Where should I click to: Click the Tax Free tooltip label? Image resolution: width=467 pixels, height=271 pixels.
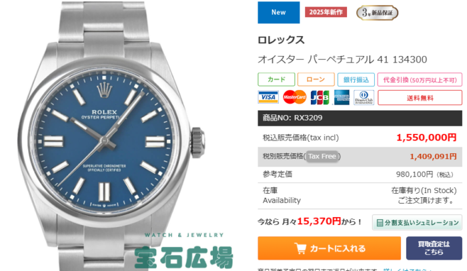coord(322,156)
